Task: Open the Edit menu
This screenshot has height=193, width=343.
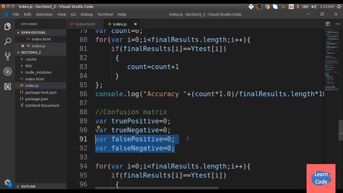Action: [27, 14]
